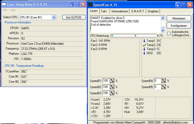The height and width of the screenshot is (124, 194).
Task: Click the Speed04 value field
Action: [158, 81]
